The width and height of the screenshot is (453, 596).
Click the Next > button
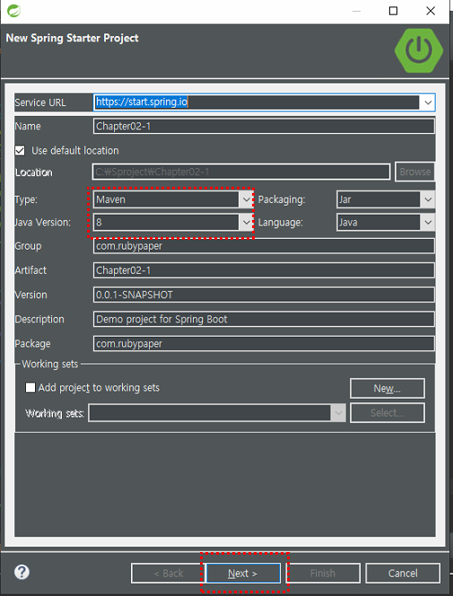(x=243, y=574)
